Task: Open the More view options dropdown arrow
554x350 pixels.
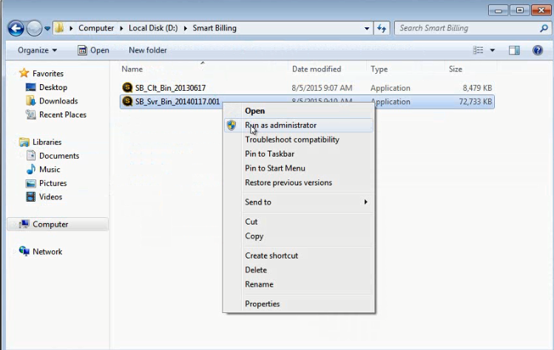Action: coord(492,50)
